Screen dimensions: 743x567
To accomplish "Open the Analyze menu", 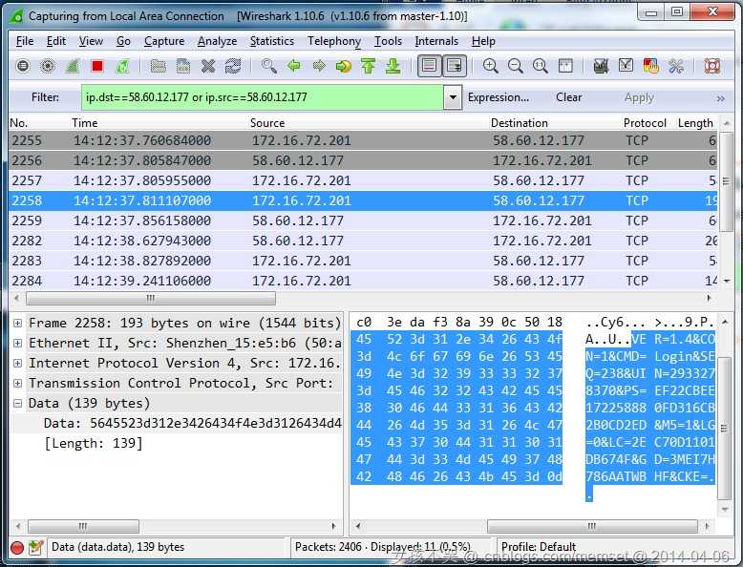I will 217,41.
